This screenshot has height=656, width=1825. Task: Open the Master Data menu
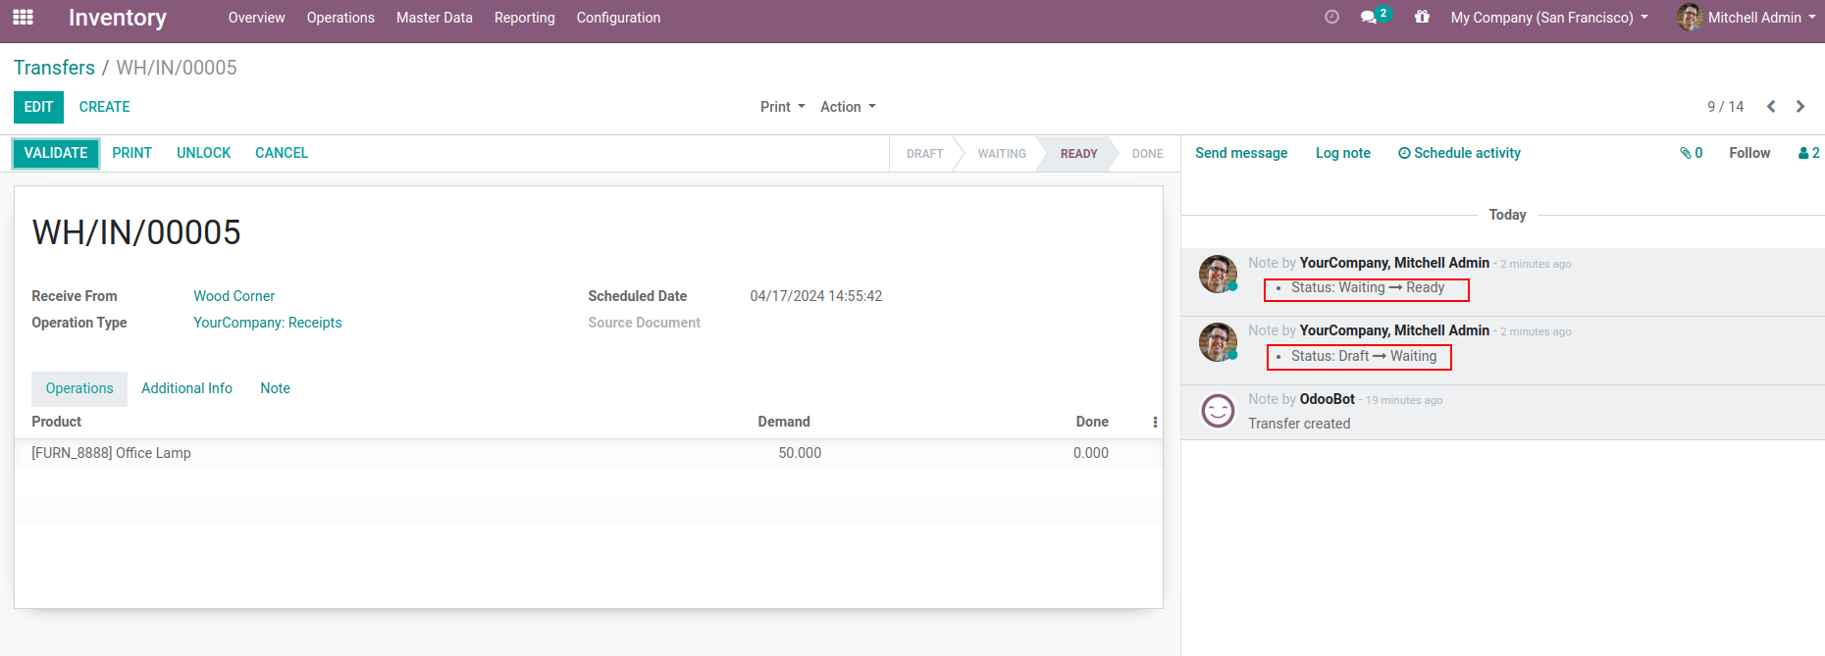(434, 18)
